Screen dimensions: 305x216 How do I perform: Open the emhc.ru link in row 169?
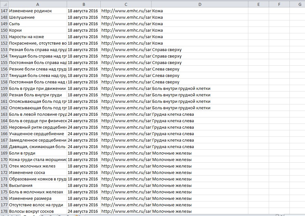126,153
